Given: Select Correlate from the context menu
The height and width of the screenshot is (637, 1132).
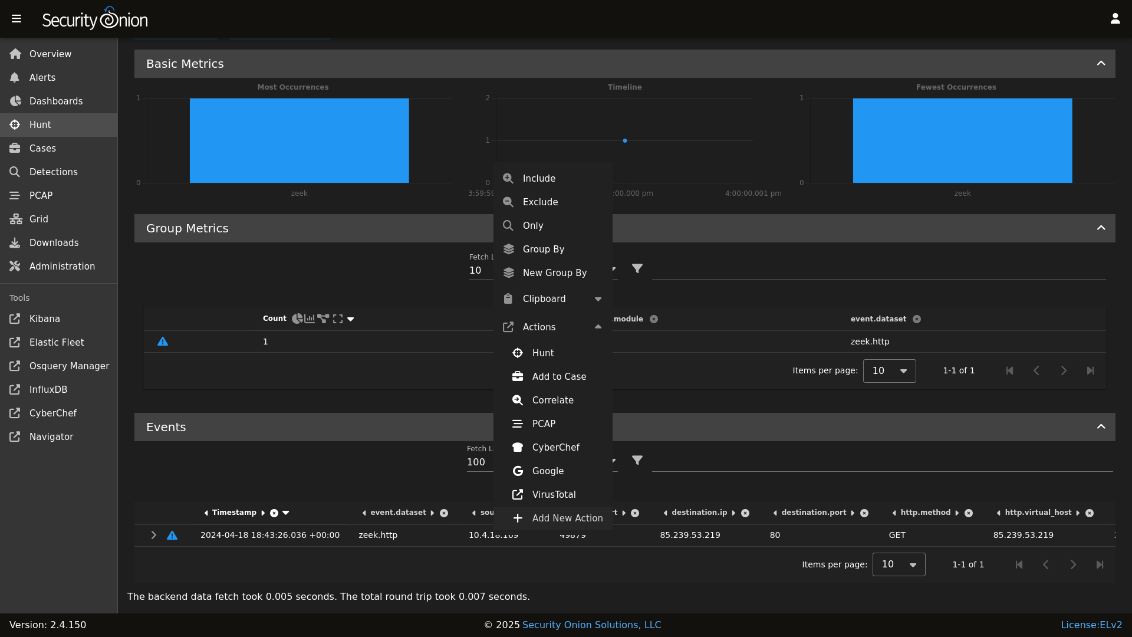Looking at the screenshot, I should 552,400.
